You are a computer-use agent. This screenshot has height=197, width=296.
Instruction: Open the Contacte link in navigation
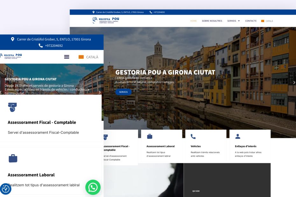coord(251,21)
